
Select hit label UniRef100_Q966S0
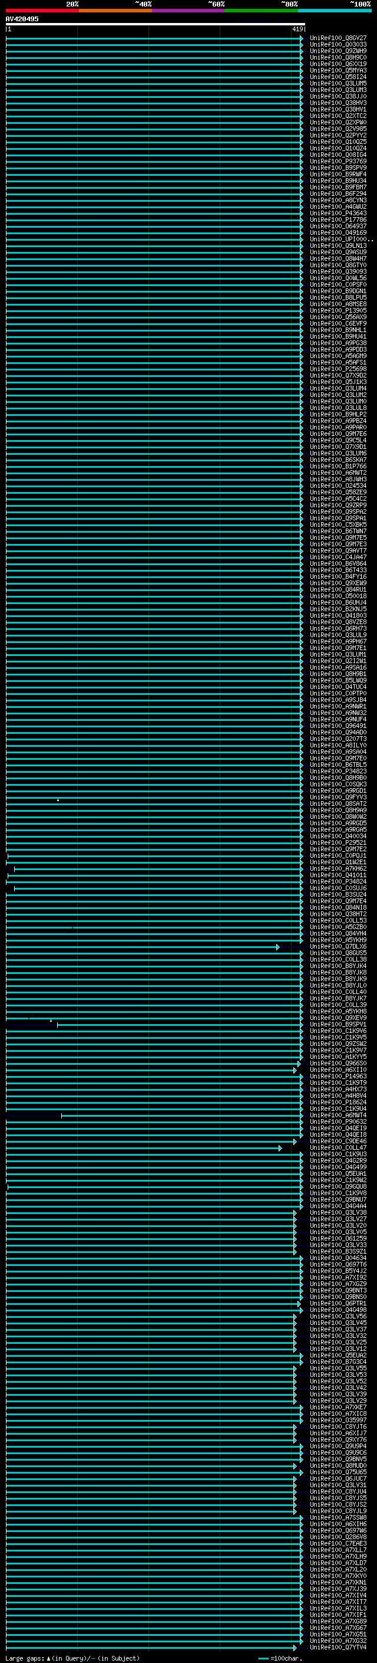[338, 1063]
